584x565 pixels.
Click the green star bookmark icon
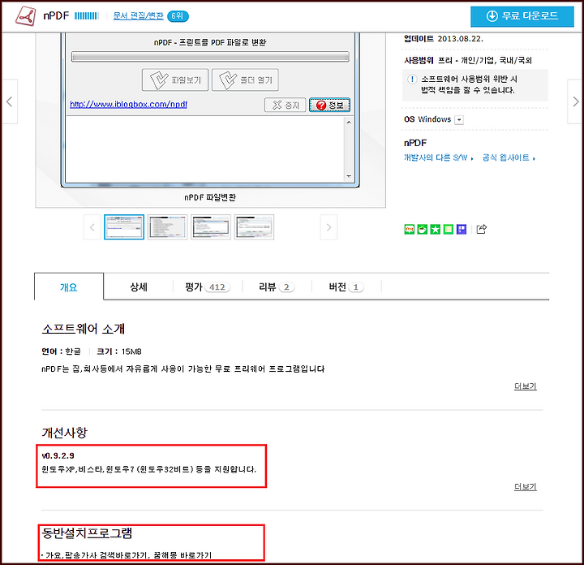point(435,229)
